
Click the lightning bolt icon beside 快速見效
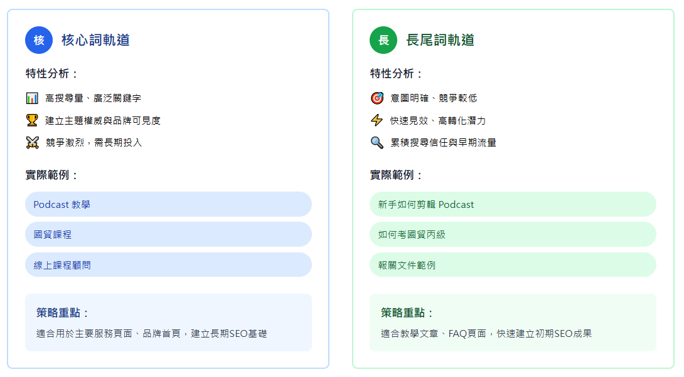click(x=377, y=120)
